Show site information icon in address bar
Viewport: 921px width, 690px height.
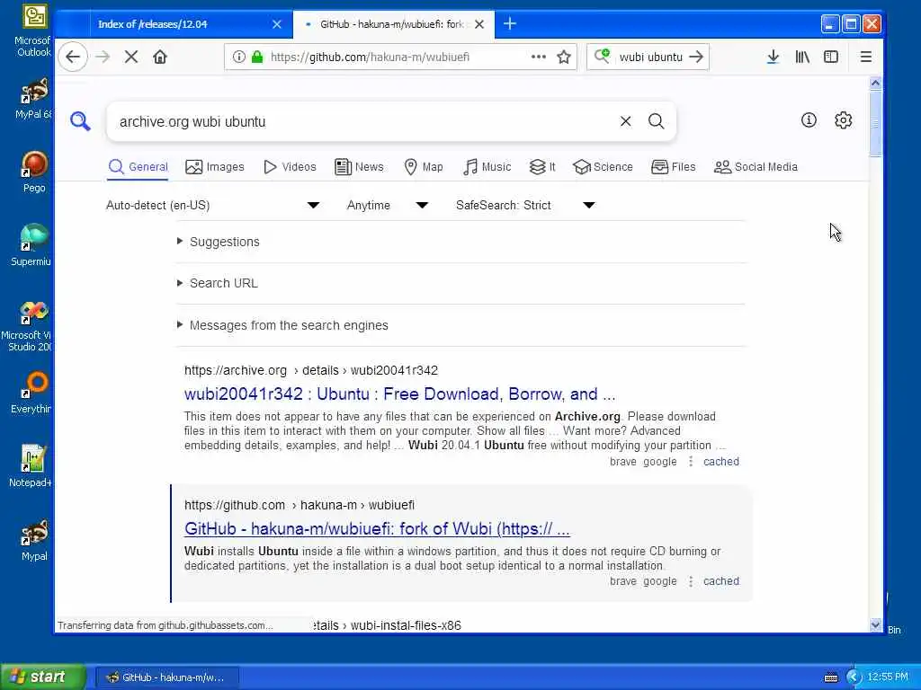pyautogui.click(x=238, y=57)
